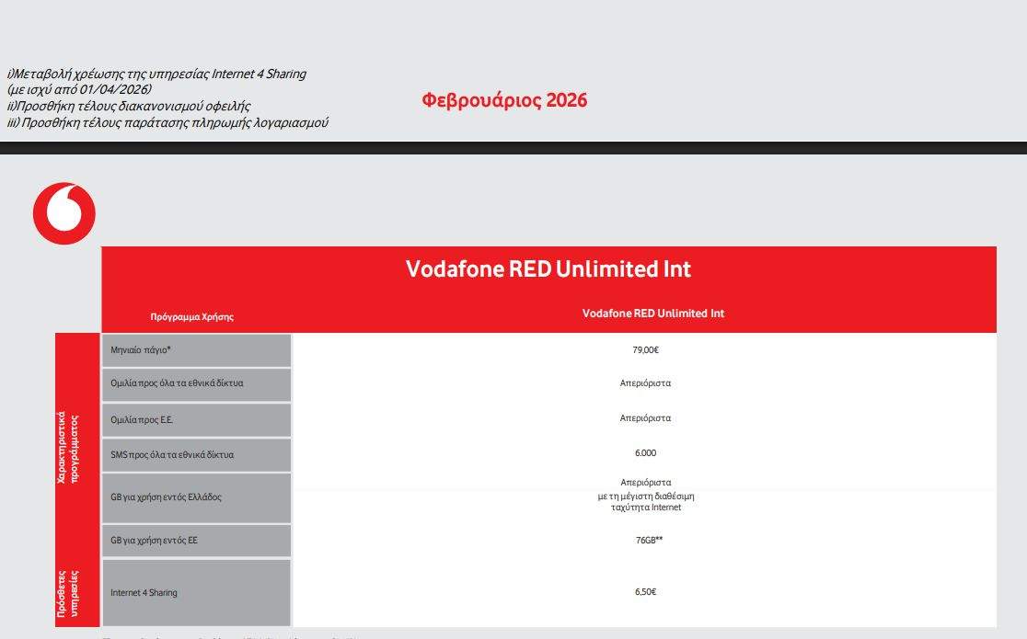Select the SMS προς όλα τα εθνικά δίκτυα label
The image size is (1027, 639).
172,454
